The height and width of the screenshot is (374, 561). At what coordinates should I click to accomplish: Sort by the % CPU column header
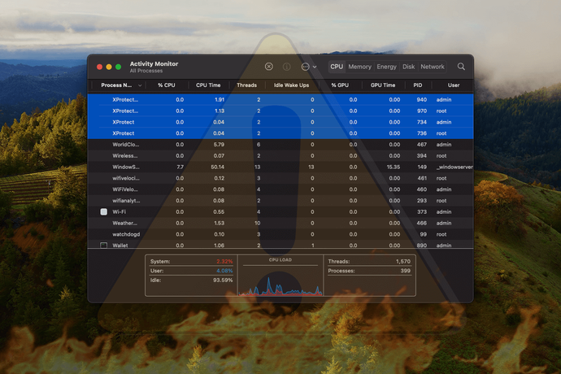[167, 85]
